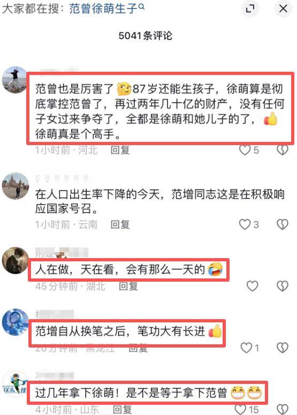Viewport: 297px width, 415px height.
Task: Close the comments panel
Action: coord(283,9)
